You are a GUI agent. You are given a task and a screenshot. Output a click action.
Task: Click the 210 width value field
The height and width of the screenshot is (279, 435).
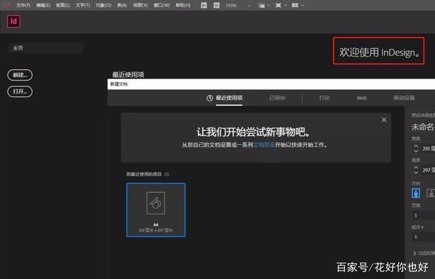pos(429,149)
